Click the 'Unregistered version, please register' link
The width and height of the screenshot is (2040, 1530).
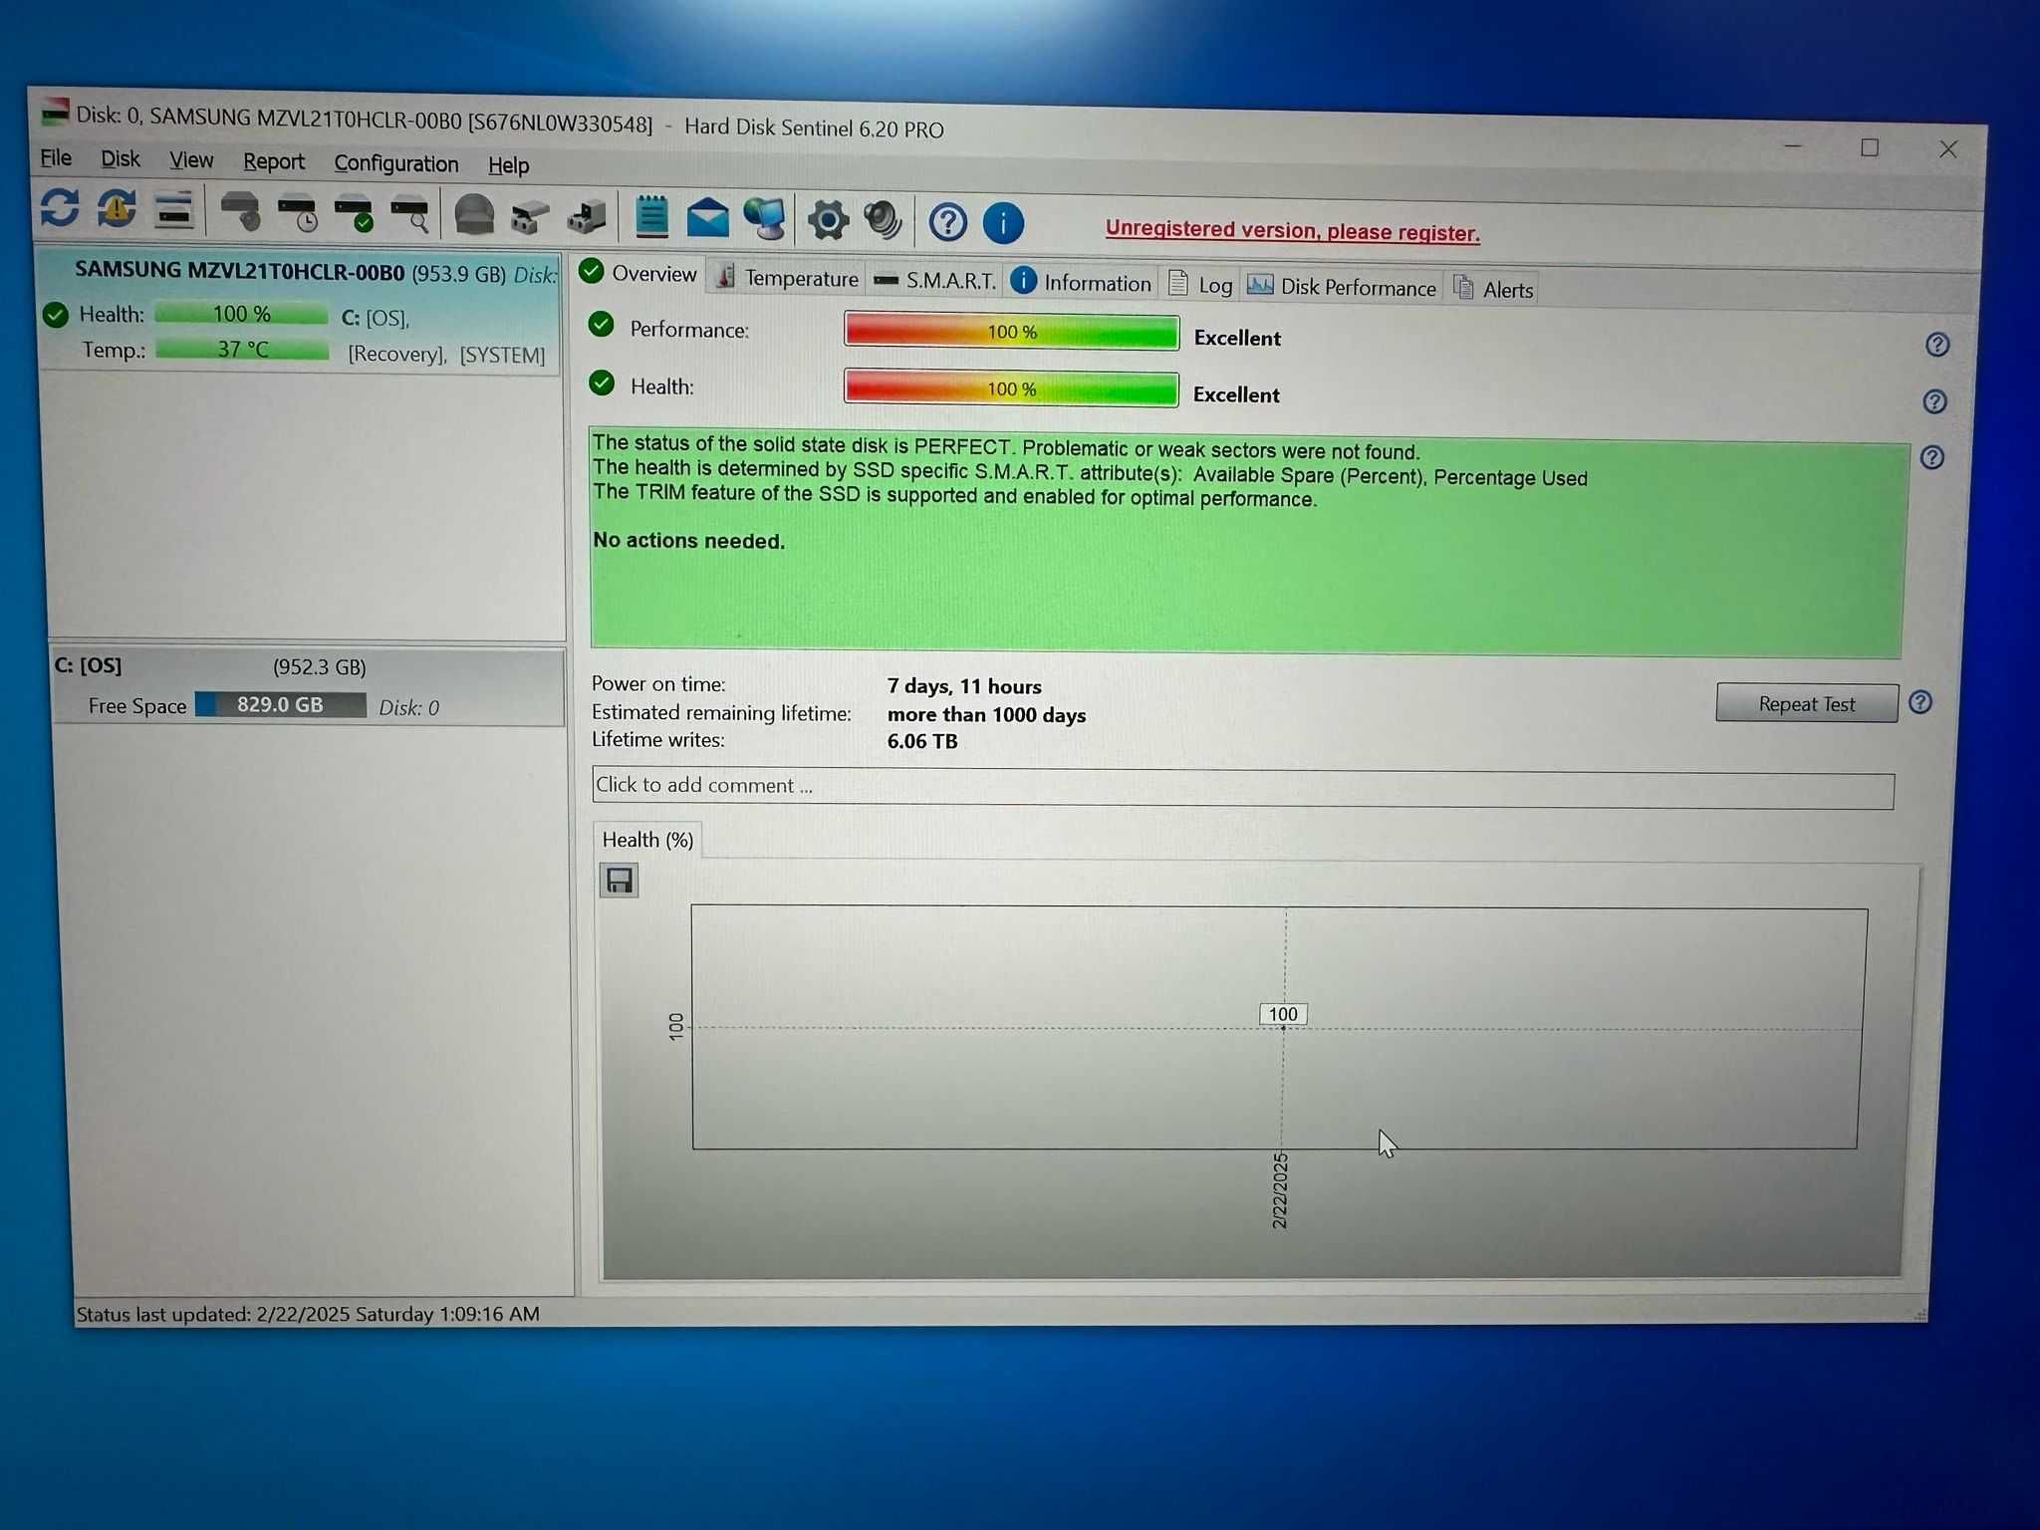coord(1292,231)
